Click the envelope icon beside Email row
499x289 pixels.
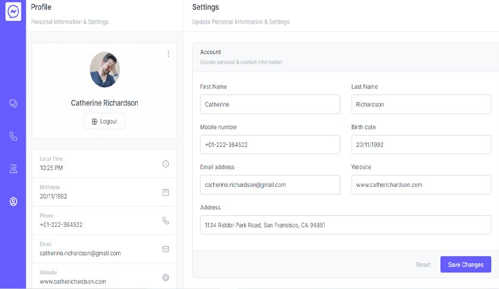(x=165, y=249)
